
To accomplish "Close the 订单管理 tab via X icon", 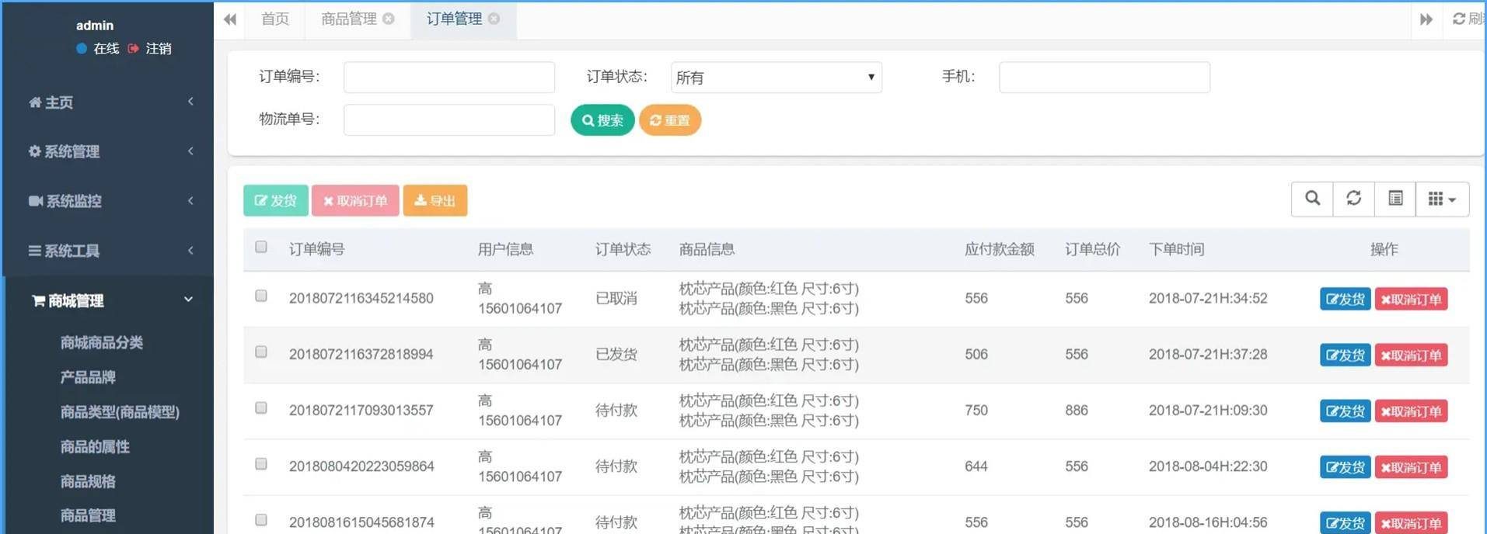I will 494,19.
